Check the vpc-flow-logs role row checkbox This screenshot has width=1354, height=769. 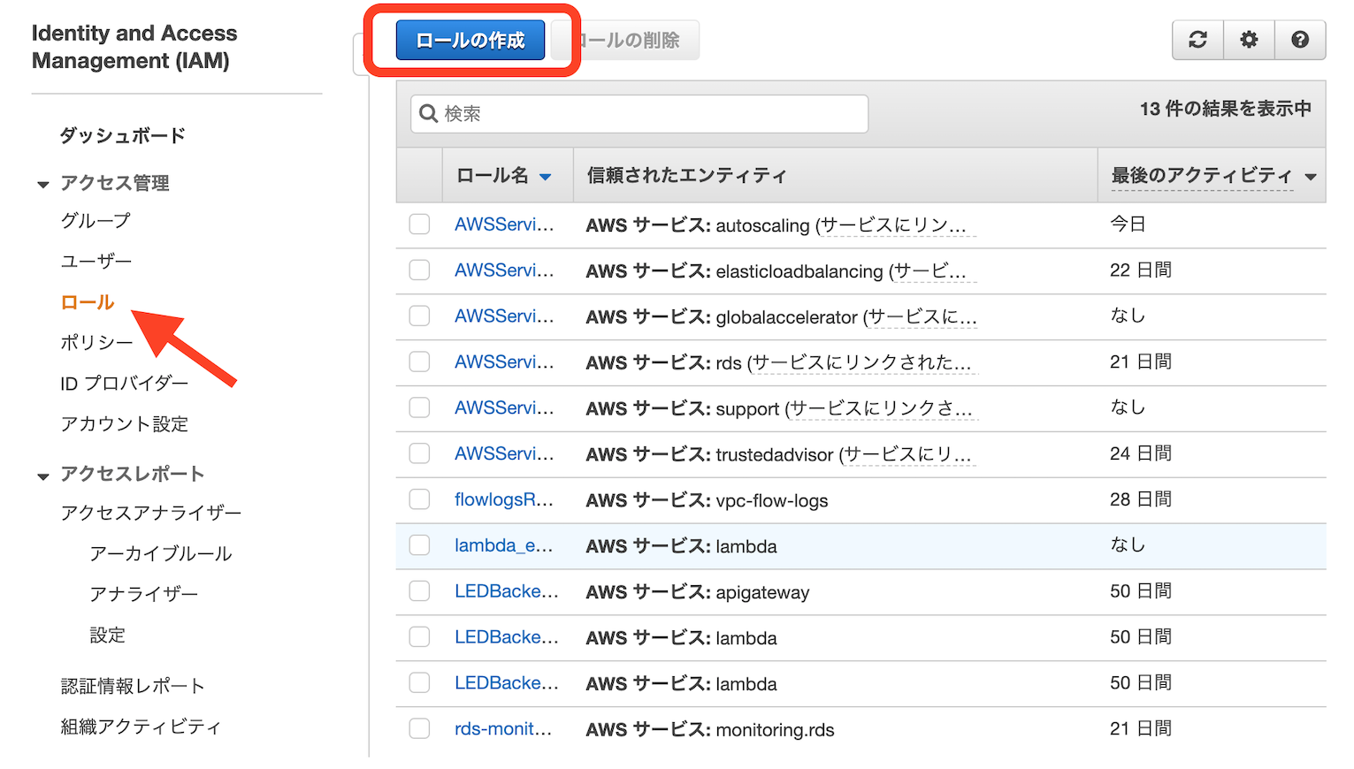[419, 499]
